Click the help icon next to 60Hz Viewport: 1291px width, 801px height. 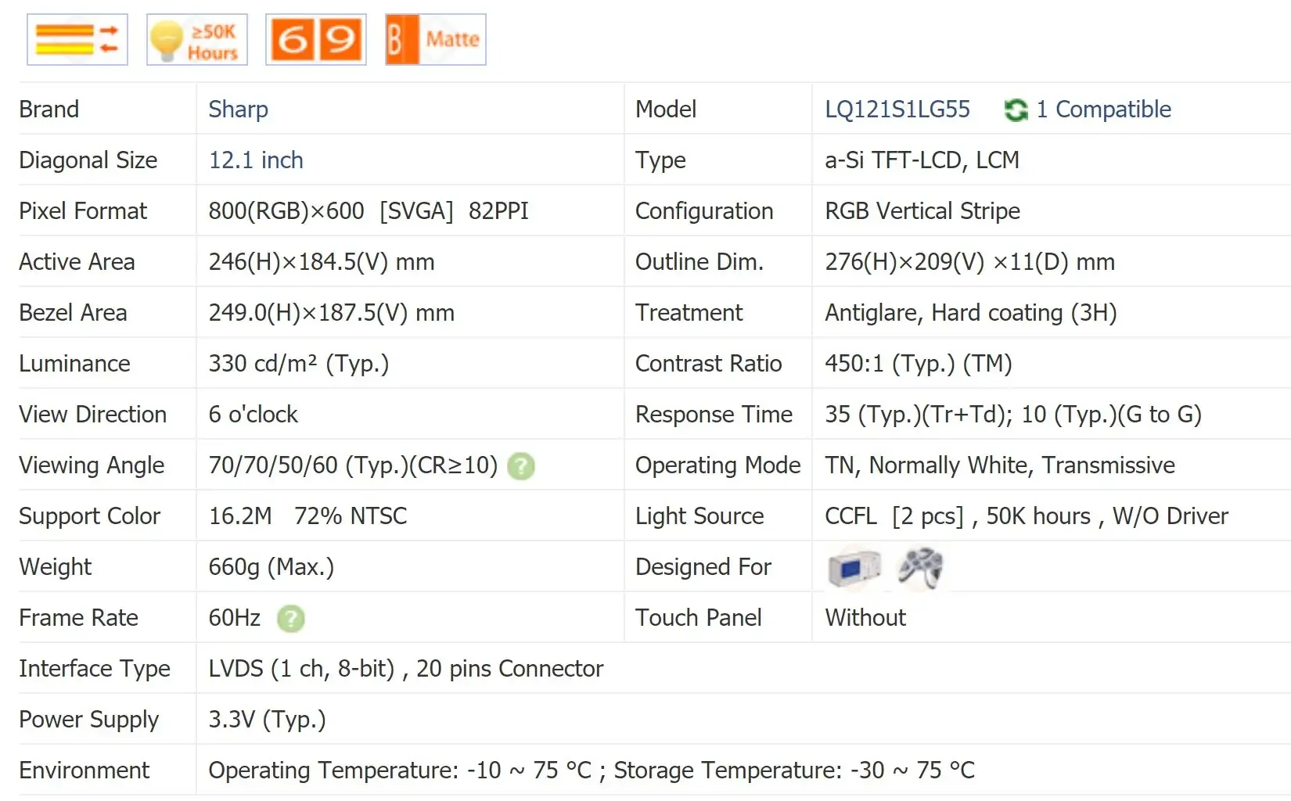pyautogui.click(x=291, y=619)
